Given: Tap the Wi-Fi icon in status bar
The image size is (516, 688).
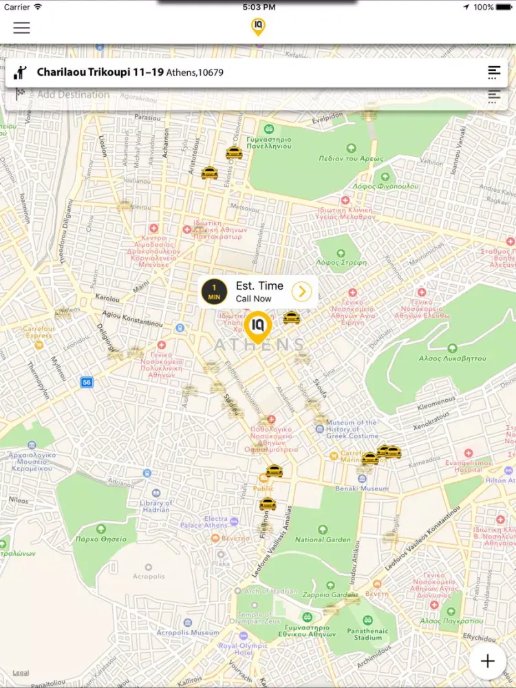Looking at the screenshot, I should tap(38, 7).
